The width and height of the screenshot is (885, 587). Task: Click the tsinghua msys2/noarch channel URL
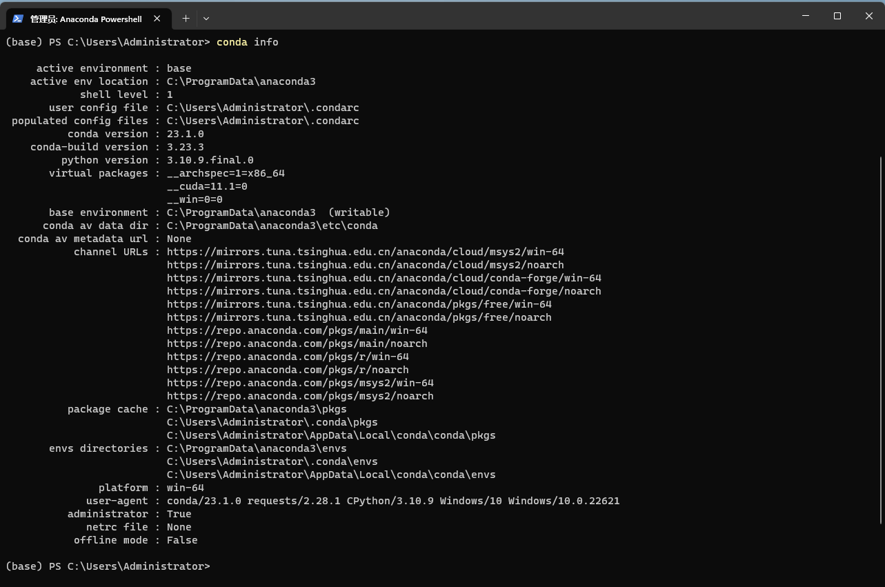point(366,265)
